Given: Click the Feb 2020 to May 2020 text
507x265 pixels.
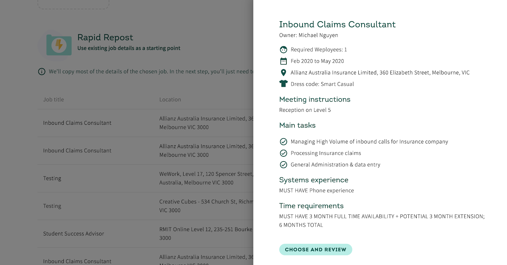Looking at the screenshot, I should point(317,61).
